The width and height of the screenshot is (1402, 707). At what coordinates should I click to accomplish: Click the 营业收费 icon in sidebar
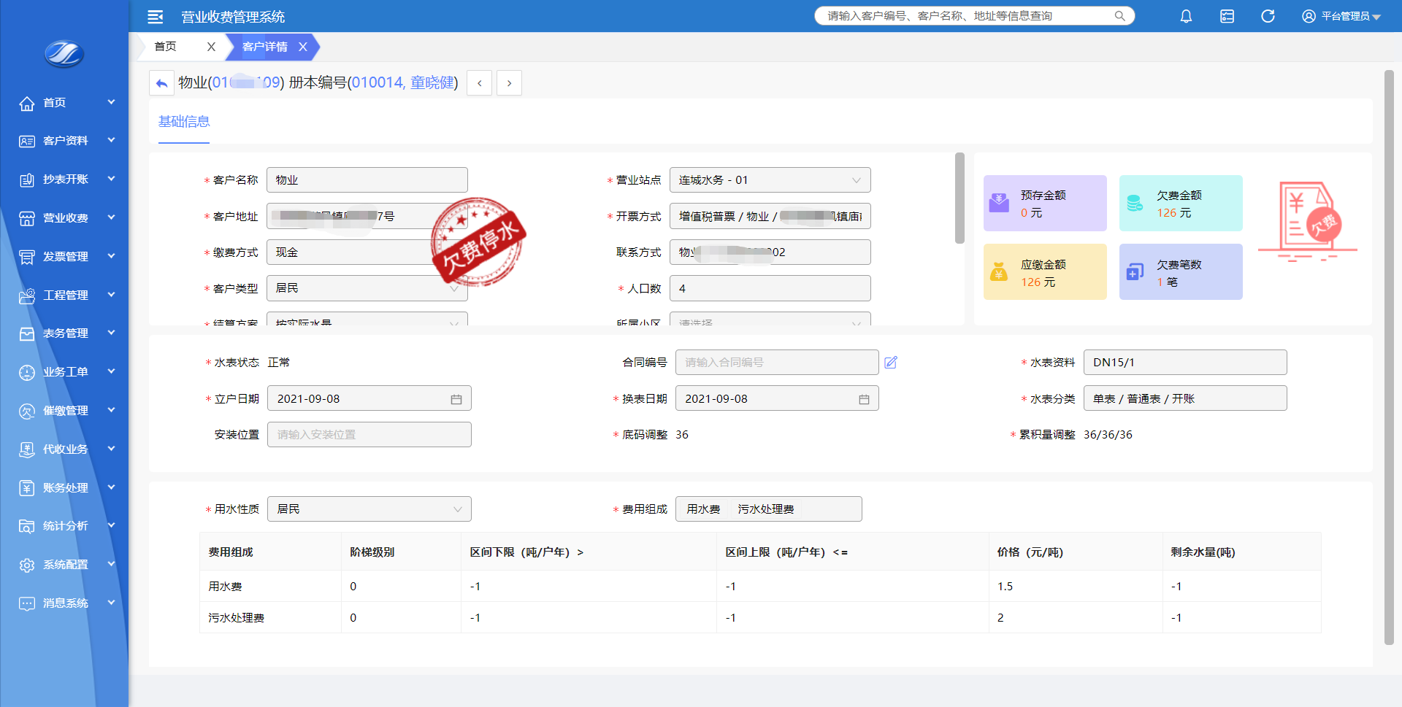tap(27, 218)
